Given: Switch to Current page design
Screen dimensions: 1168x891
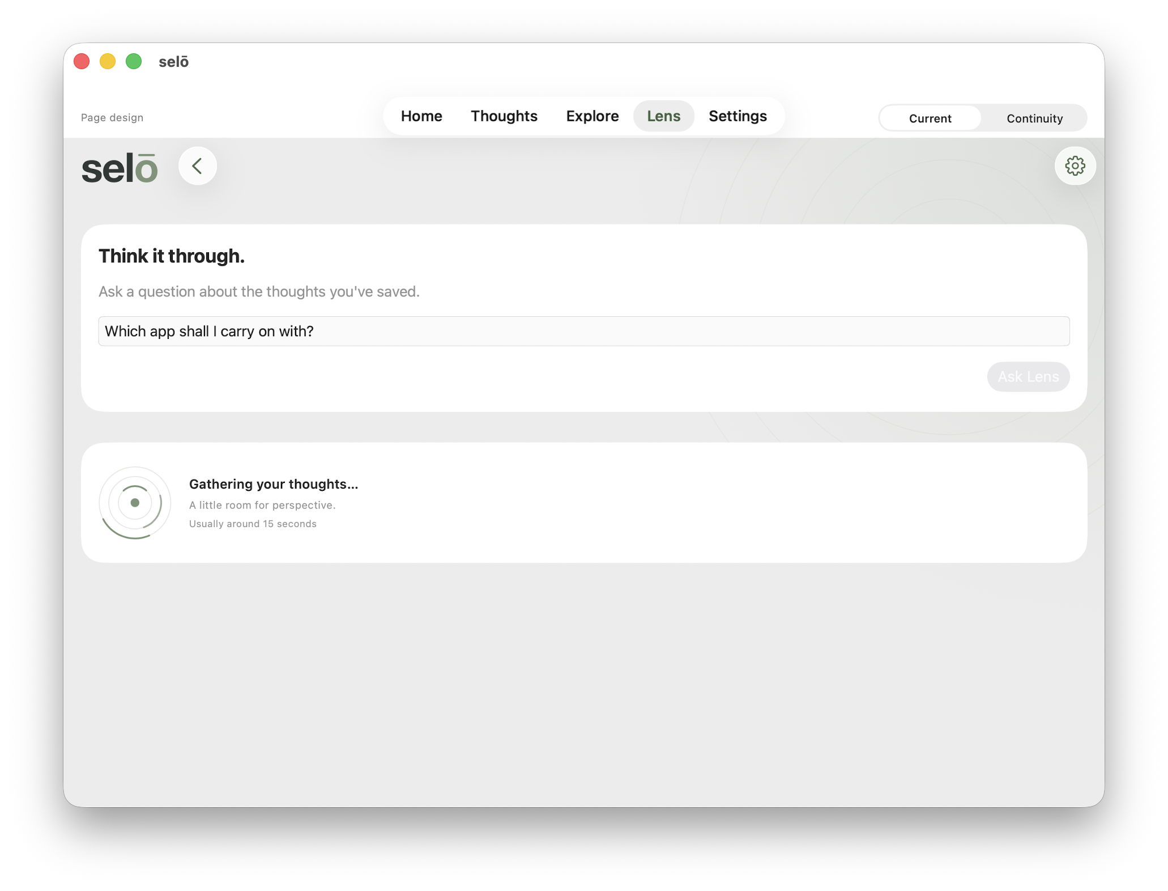Looking at the screenshot, I should [x=930, y=118].
